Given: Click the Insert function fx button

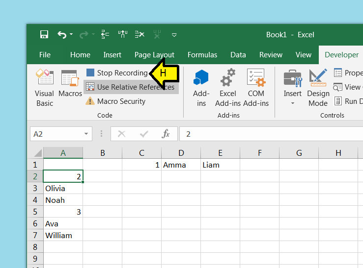Looking at the screenshot, I should (x=166, y=134).
